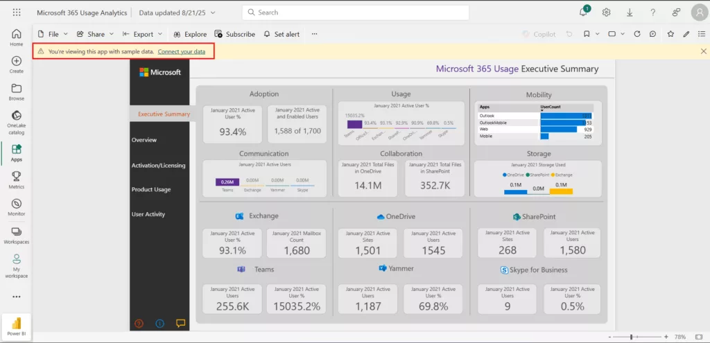Select Apps in the left navigation

click(17, 153)
